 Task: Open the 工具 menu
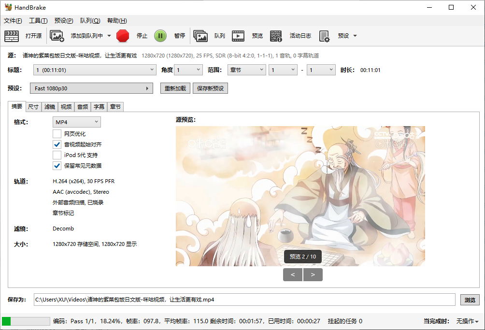coord(38,21)
